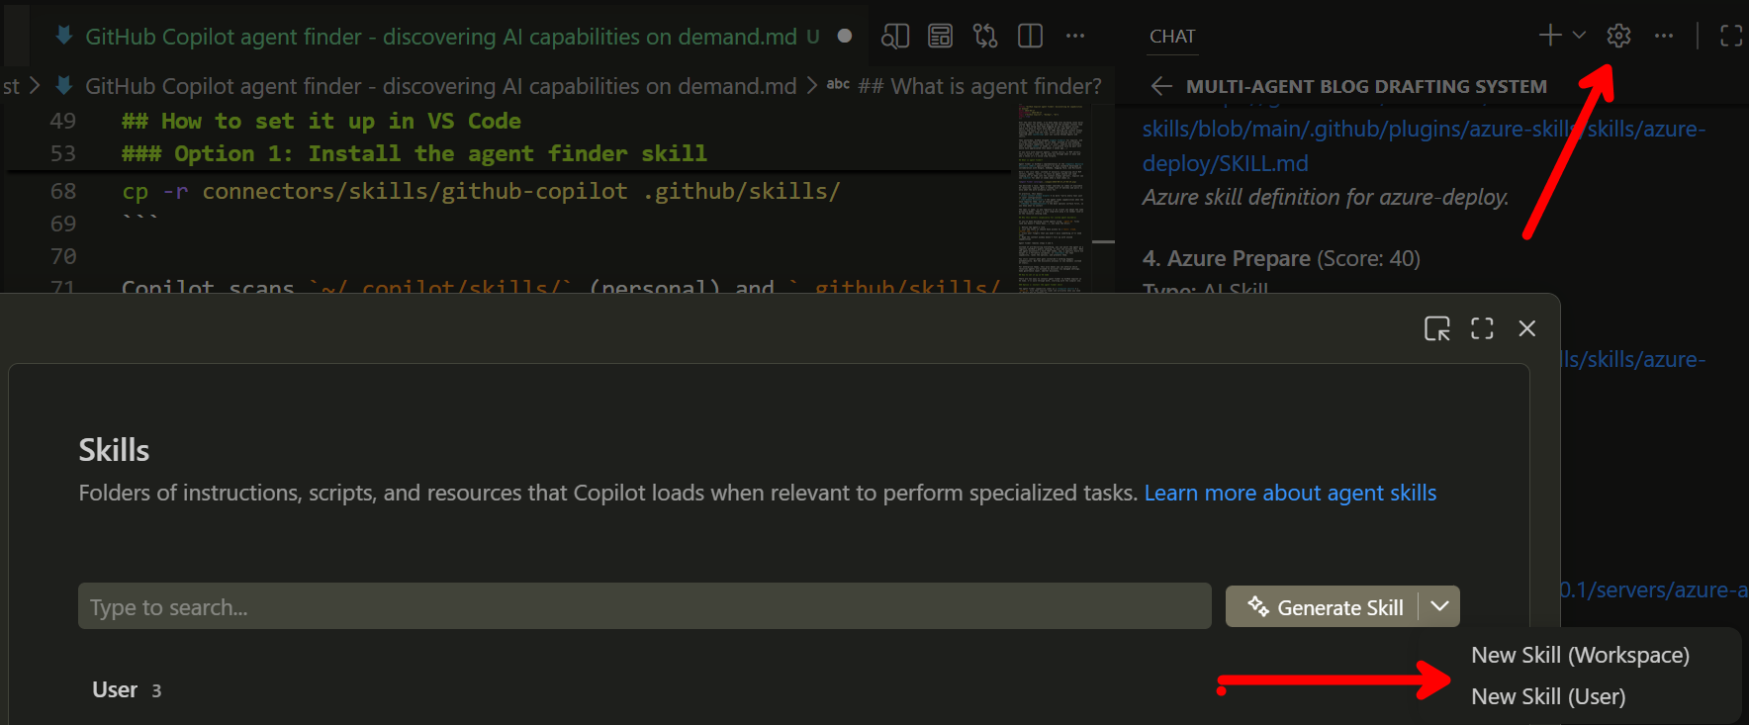Open azure-deploy SKILL.md link in chat
This screenshot has height=725, width=1749.
click(1423, 146)
